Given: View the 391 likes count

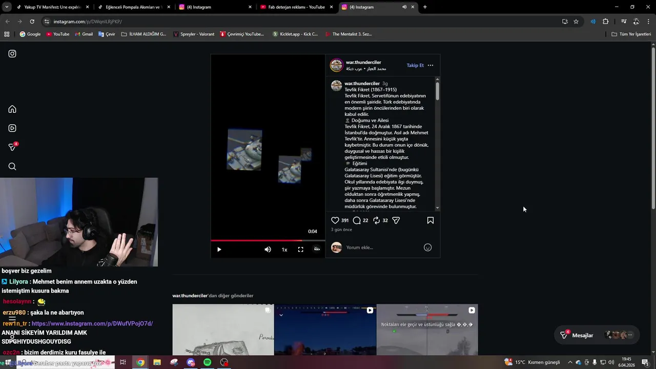Looking at the screenshot, I should pyautogui.click(x=345, y=220).
